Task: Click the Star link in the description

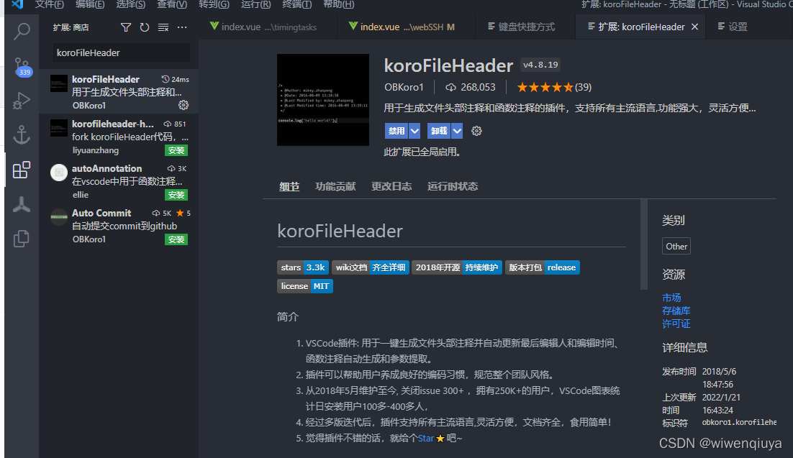Action: 425,438
